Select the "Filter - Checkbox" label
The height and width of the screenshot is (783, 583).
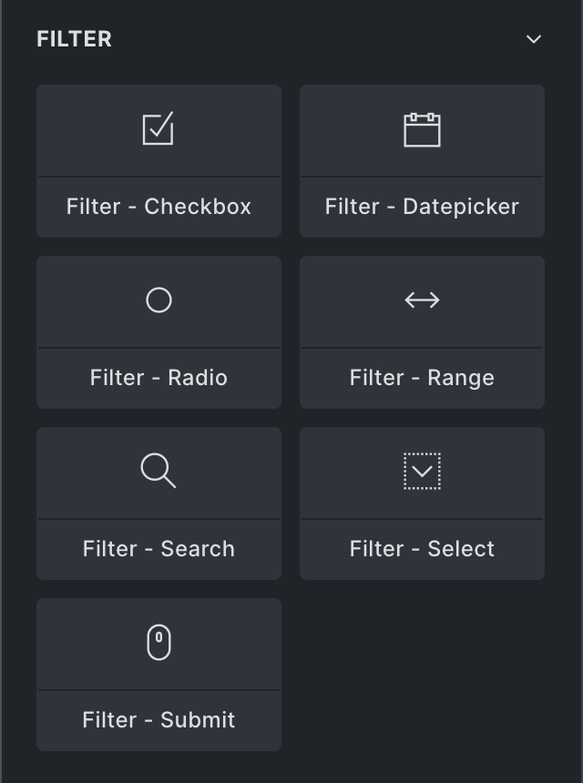(x=159, y=207)
